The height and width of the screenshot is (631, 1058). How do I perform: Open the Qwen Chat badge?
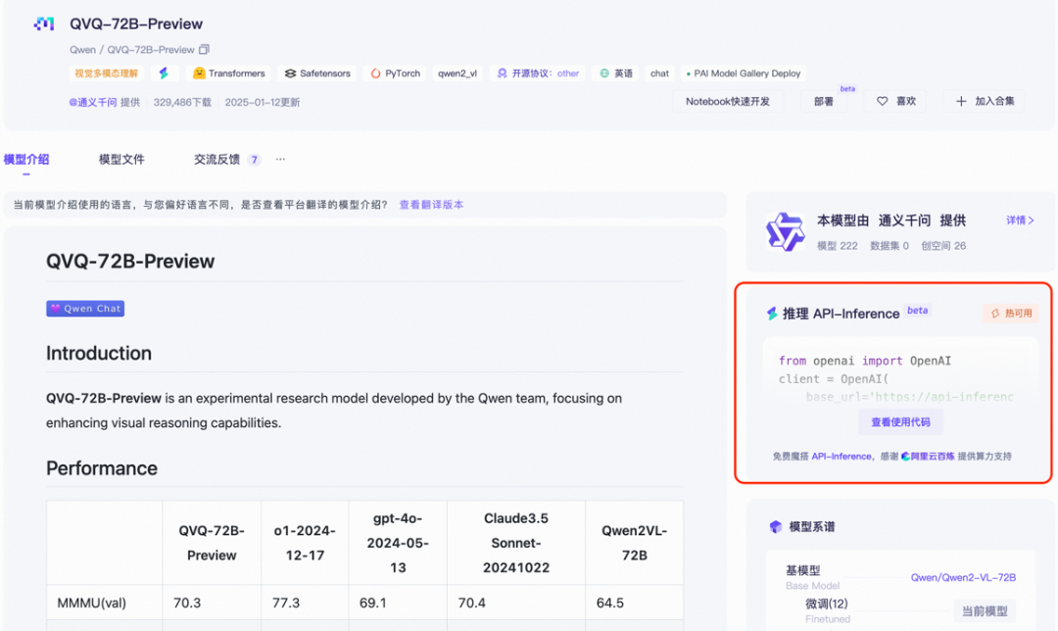point(84,308)
